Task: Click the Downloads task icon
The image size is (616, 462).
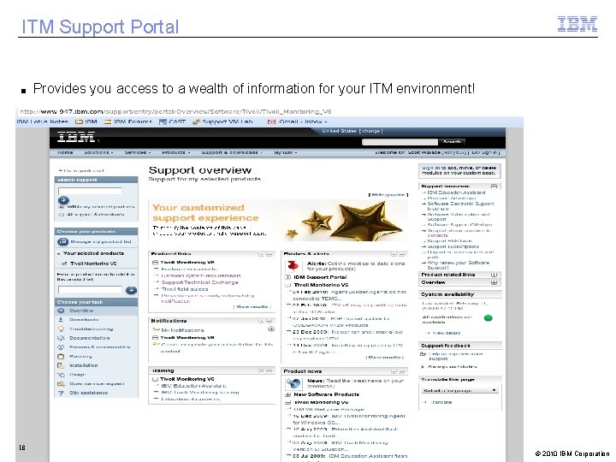Action: point(61,320)
